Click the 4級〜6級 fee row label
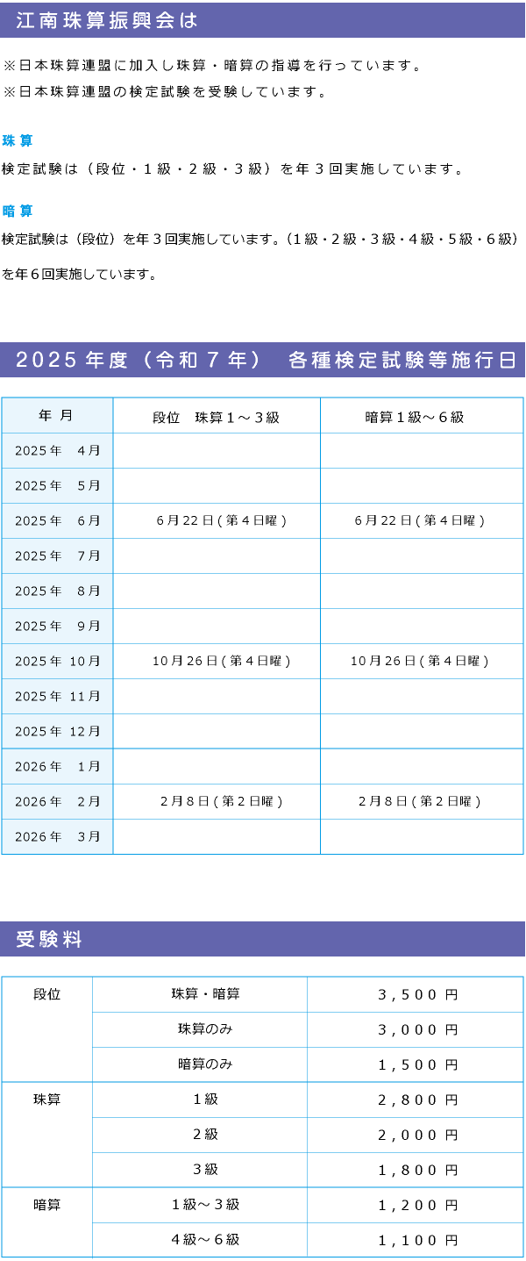 tap(205, 1240)
